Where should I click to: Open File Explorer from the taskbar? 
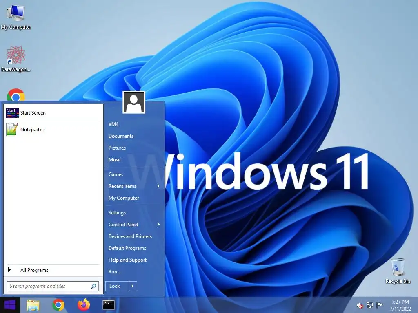33,305
